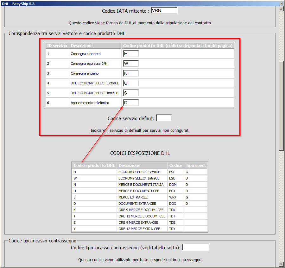Select the DOCUMENTI EXTRA-CEE row
285x268 pixels.
click(140, 204)
